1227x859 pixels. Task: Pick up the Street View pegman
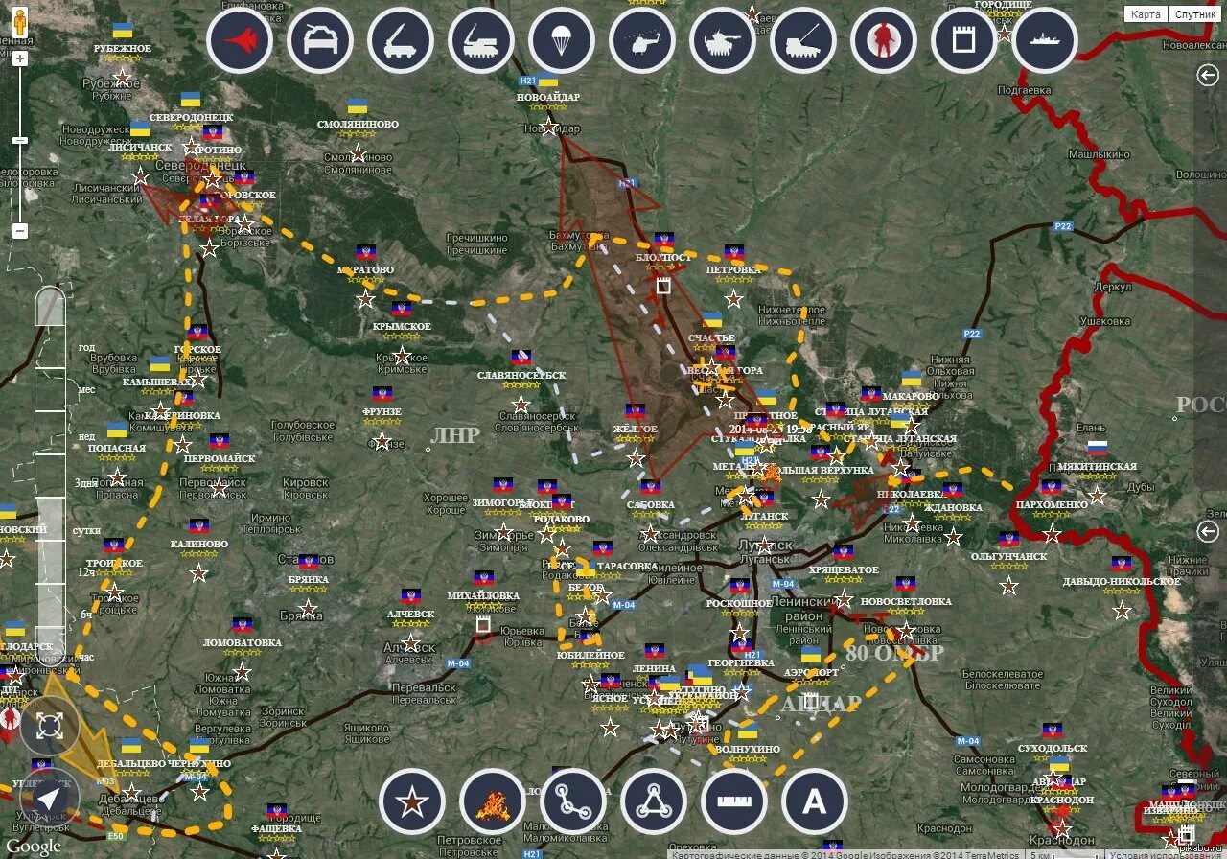[18, 21]
